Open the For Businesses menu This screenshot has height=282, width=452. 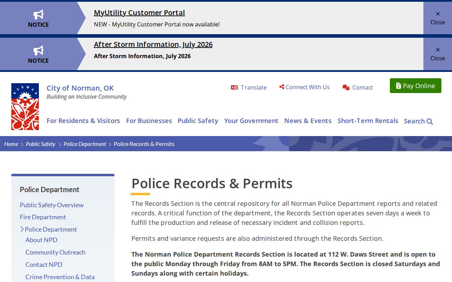149,121
